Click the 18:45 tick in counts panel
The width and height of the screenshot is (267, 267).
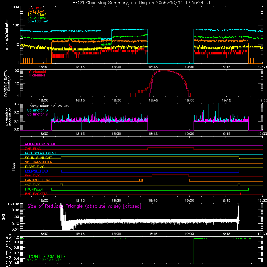(x=153, y=67)
